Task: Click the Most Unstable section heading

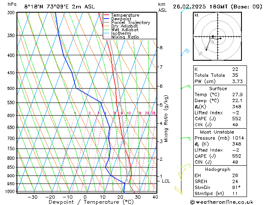Action: [x=217, y=132]
